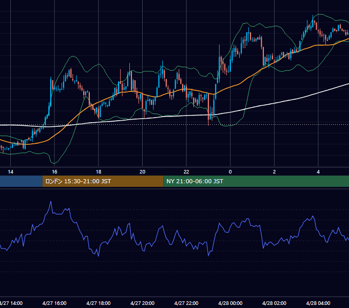Click the hour label 4 on price chart axis
The height and width of the screenshot is (308, 349).
318,172
